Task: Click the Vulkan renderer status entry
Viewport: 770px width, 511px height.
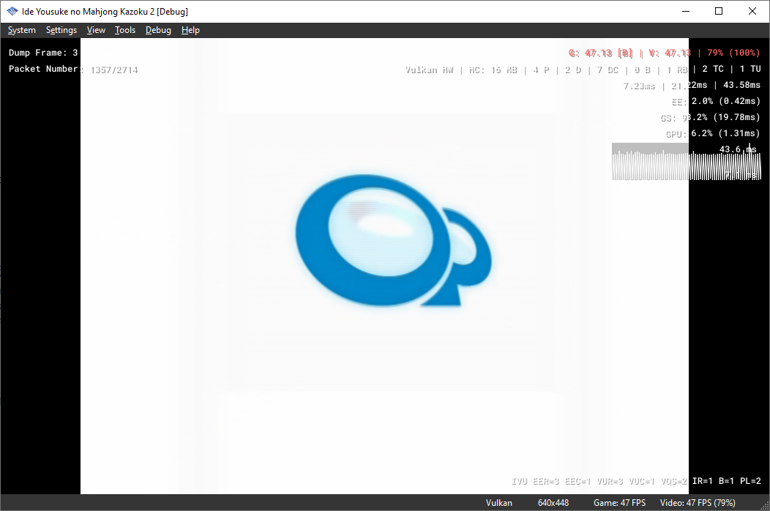Action: point(499,503)
